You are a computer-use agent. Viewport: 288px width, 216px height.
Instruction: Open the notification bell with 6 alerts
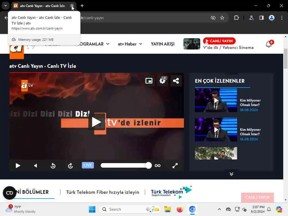269,44
